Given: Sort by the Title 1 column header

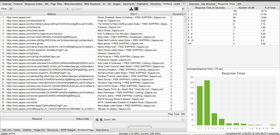Looking at the screenshot, I should 133,14.
